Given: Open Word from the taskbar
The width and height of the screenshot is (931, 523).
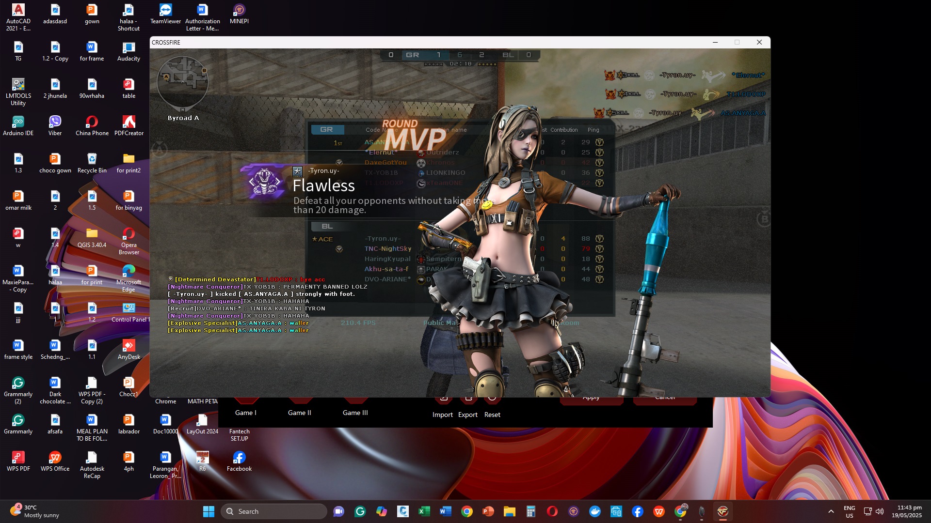Looking at the screenshot, I should point(446,511).
